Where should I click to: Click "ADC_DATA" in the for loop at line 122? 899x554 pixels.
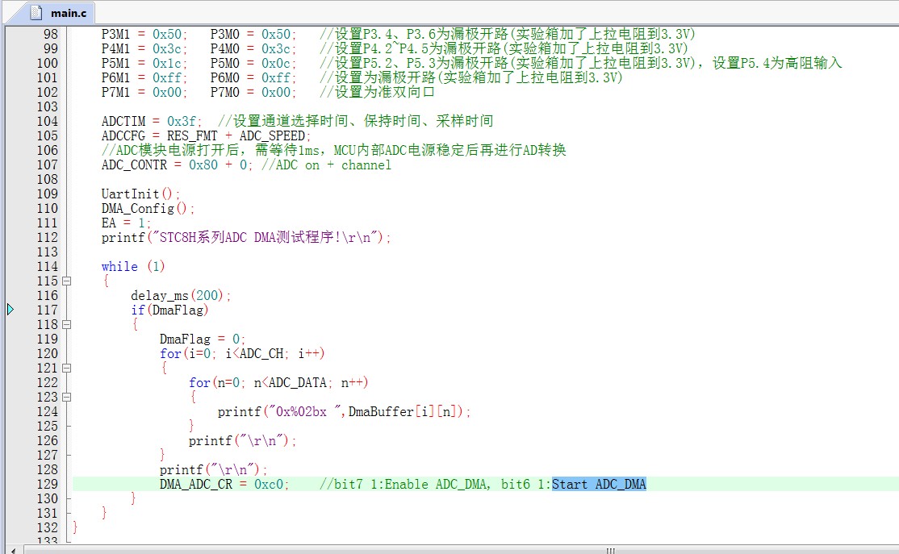click(x=298, y=383)
